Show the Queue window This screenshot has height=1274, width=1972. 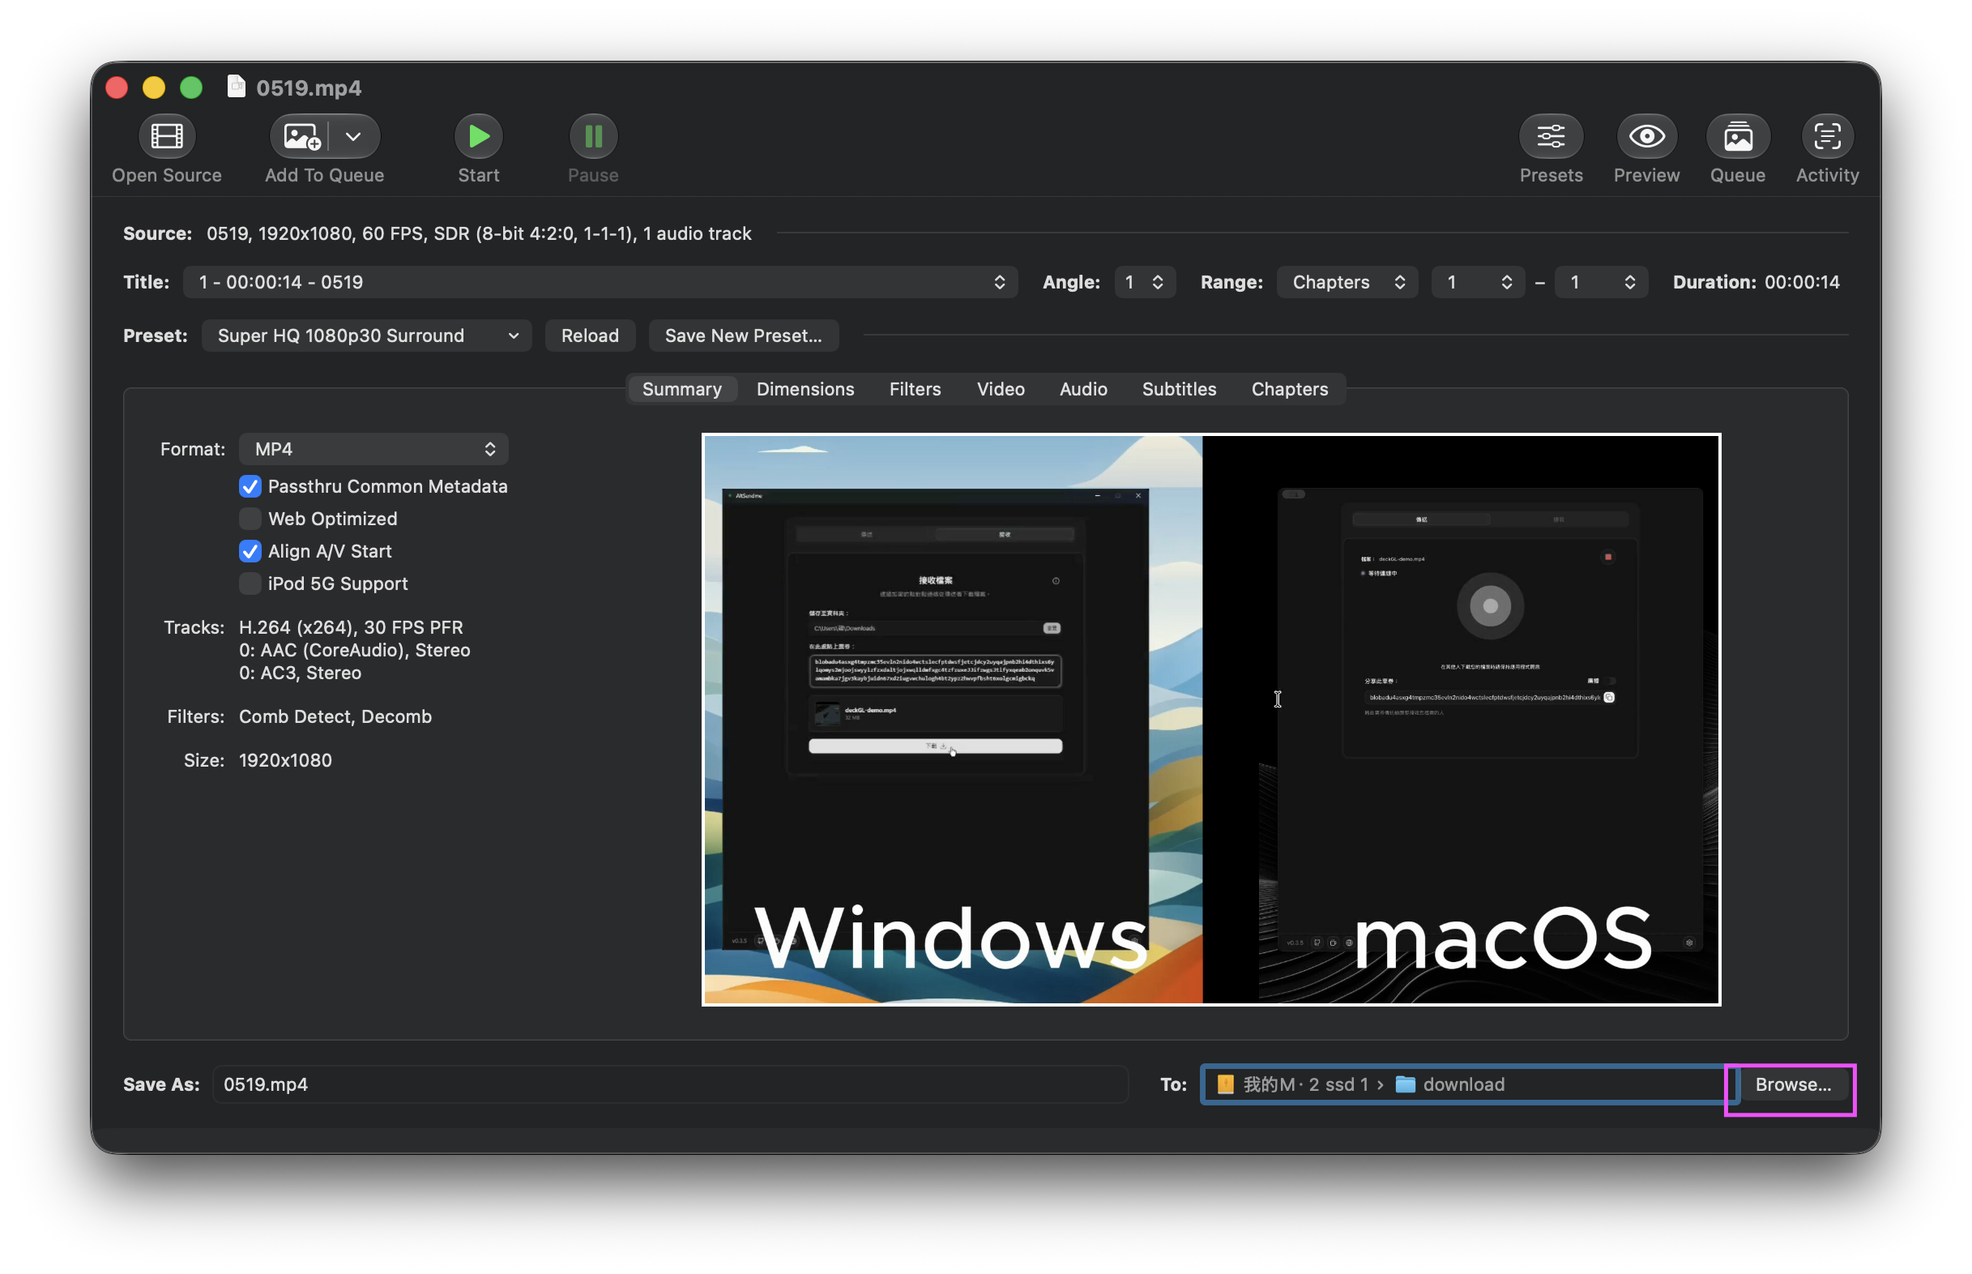pos(1737,135)
